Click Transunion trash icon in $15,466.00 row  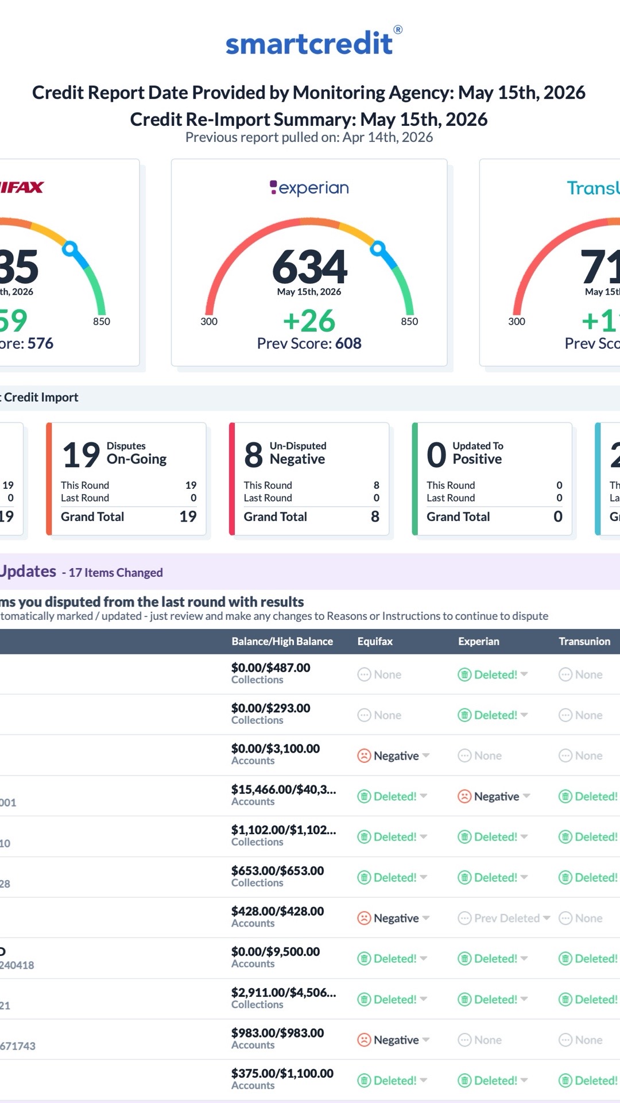tap(565, 796)
